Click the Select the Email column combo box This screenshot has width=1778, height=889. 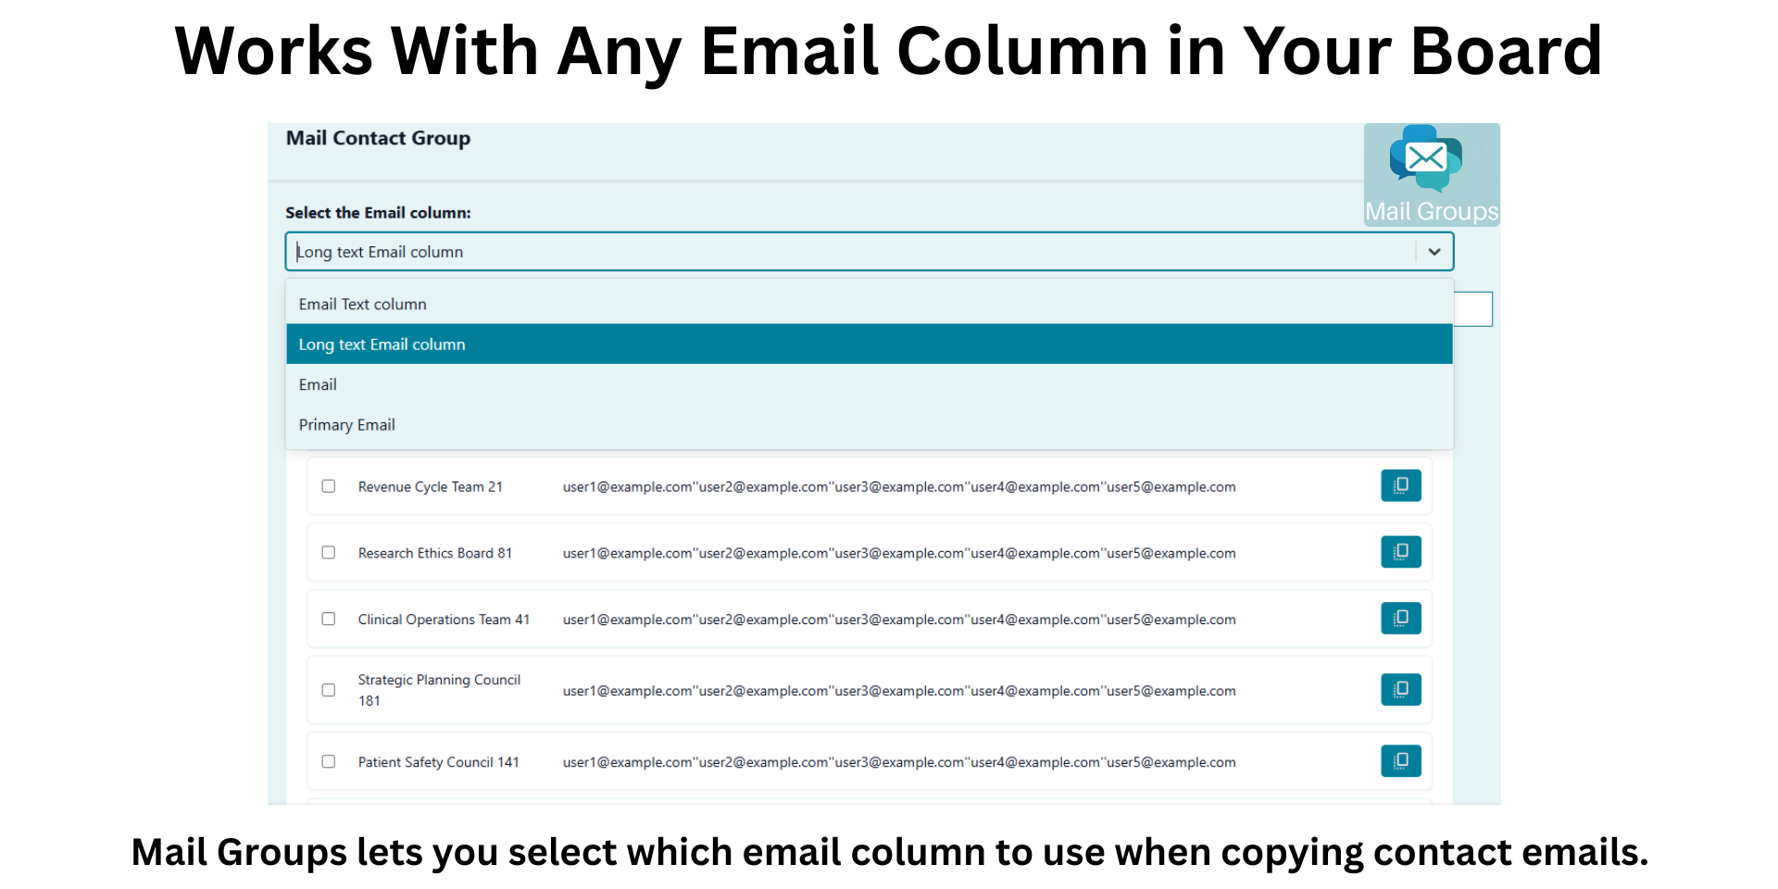point(852,252)
